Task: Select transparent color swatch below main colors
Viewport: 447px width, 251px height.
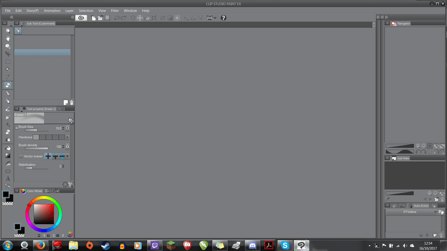Action: click(x=8, y=204)
